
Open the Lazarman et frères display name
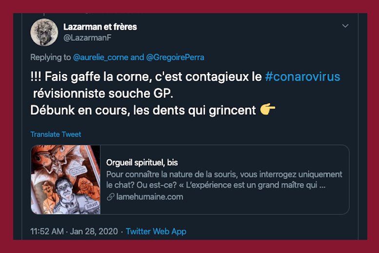coord(100,27)
